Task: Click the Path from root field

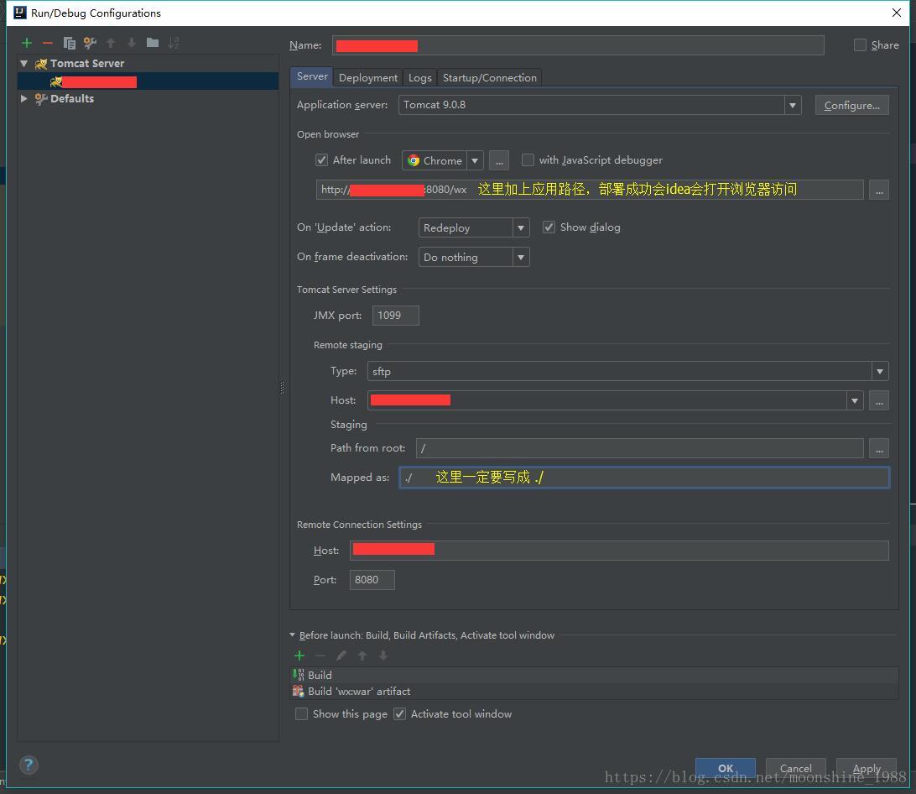Action: coord(640,448)
